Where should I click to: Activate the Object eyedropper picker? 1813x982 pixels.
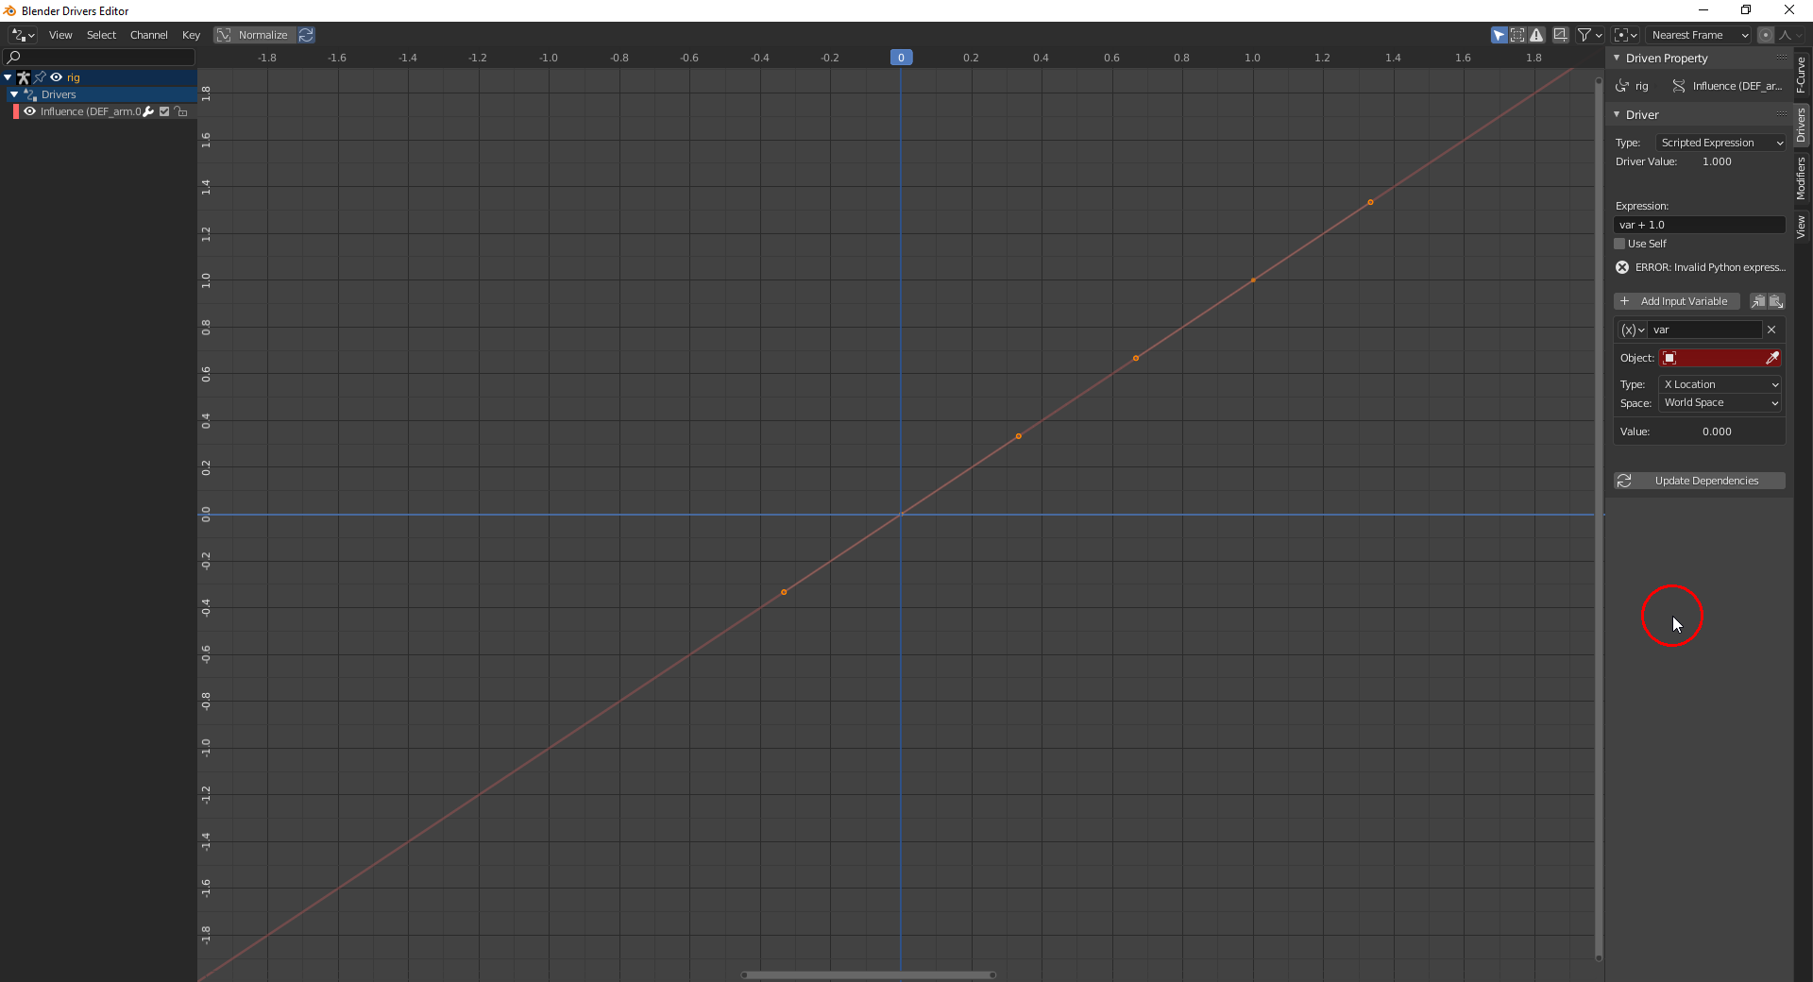click(1773, 358)
